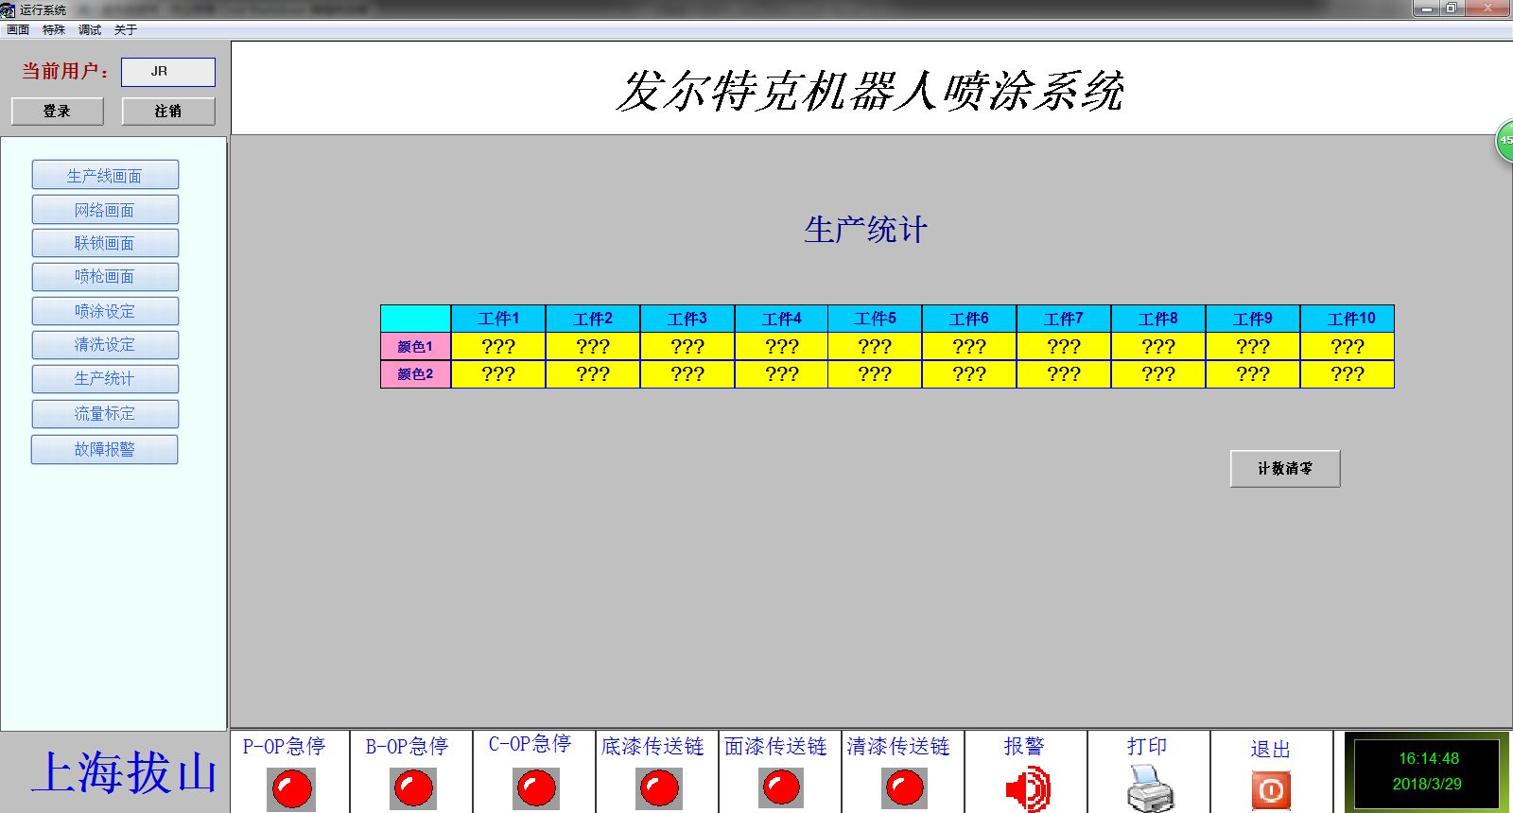Click the 工件8 column header
This screenshot has height=813, width=1513.
point(1158,319)
